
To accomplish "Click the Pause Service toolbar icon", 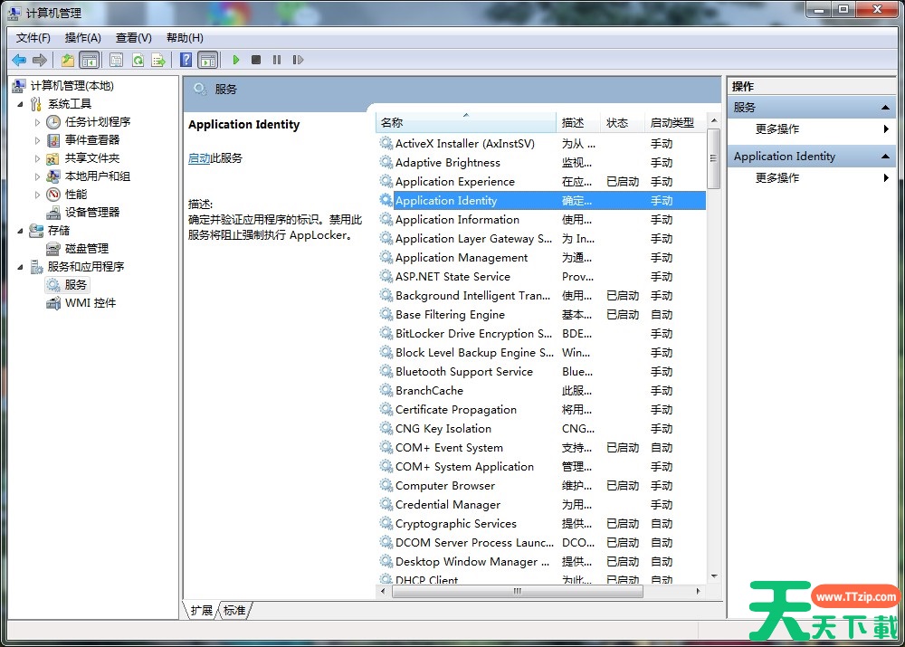I will [x=277, y=60].
